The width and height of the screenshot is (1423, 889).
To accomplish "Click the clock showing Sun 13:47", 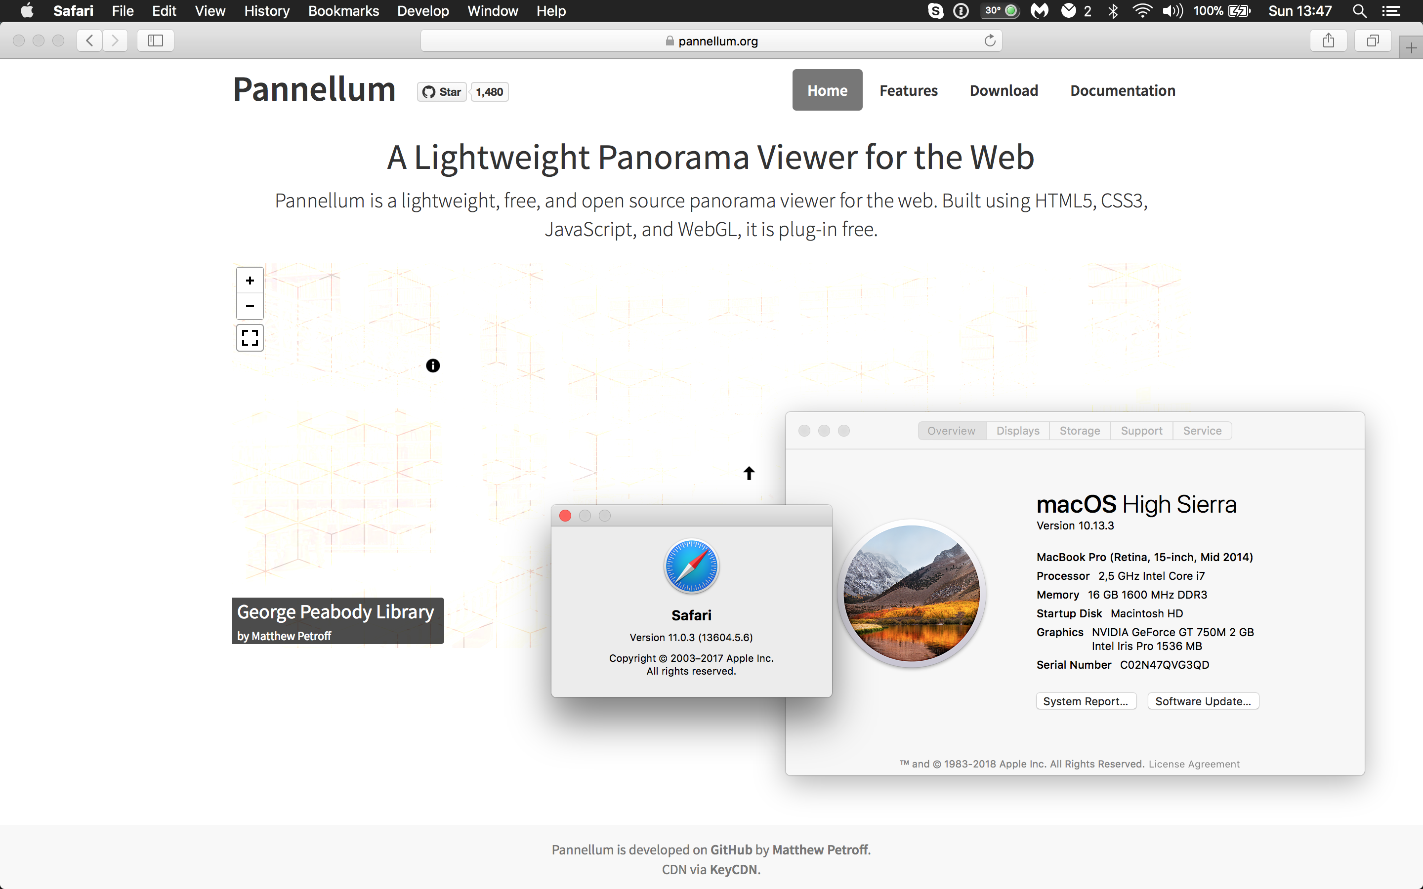I will pos(1300,10).
